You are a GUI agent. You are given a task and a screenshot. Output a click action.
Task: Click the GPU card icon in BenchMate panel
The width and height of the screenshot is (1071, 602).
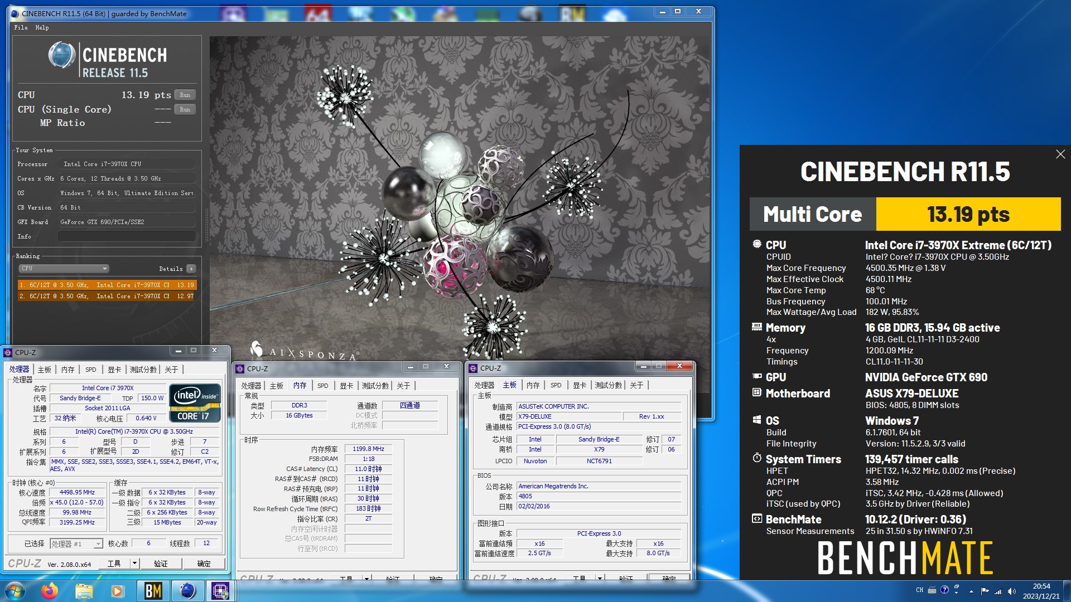[x=757, y=376]
